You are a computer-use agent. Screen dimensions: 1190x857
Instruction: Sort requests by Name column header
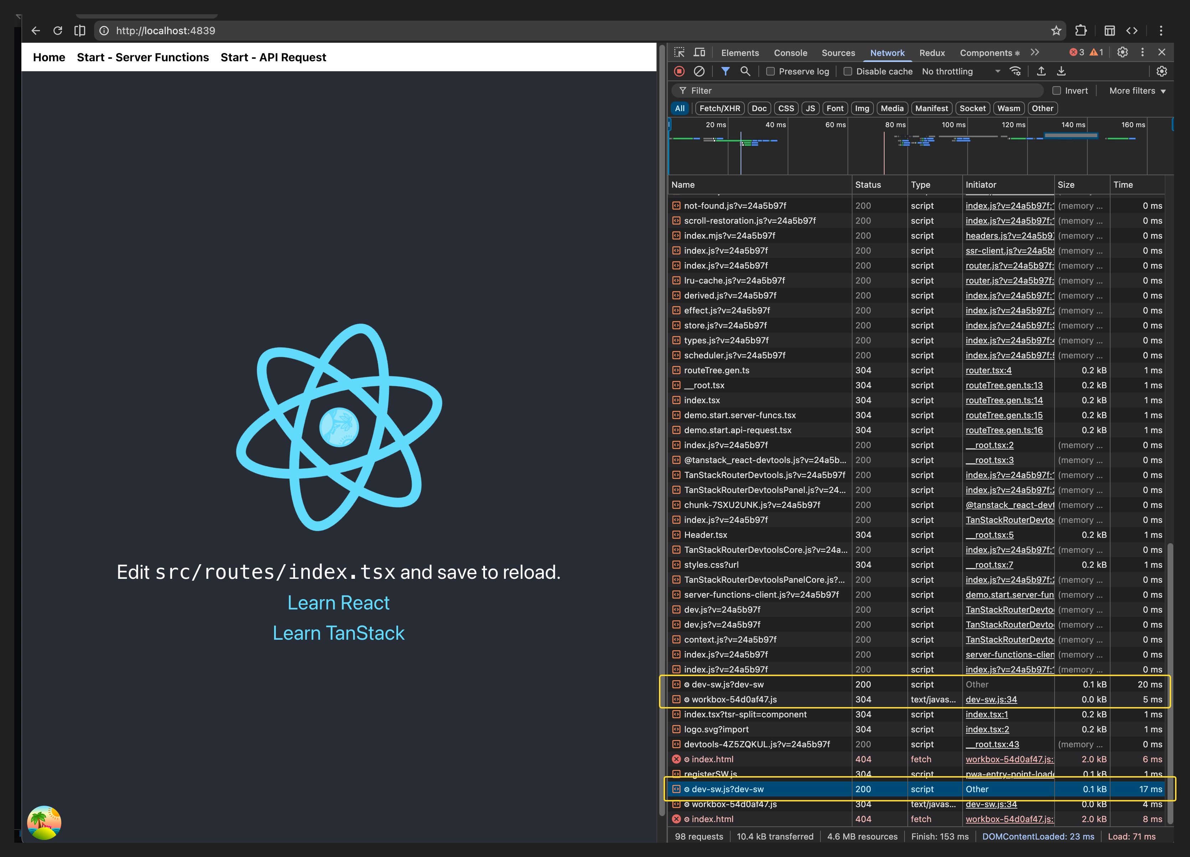pos(760,185)
